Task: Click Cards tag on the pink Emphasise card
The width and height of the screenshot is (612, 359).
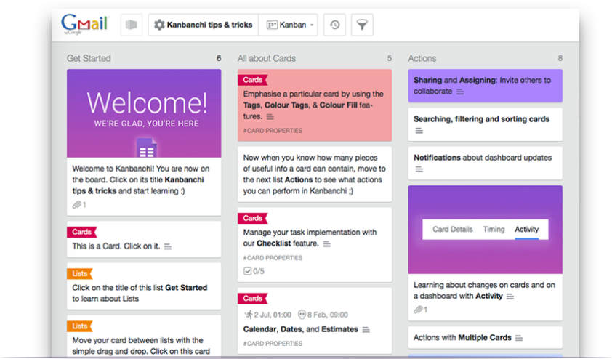Action: [252, 80]
